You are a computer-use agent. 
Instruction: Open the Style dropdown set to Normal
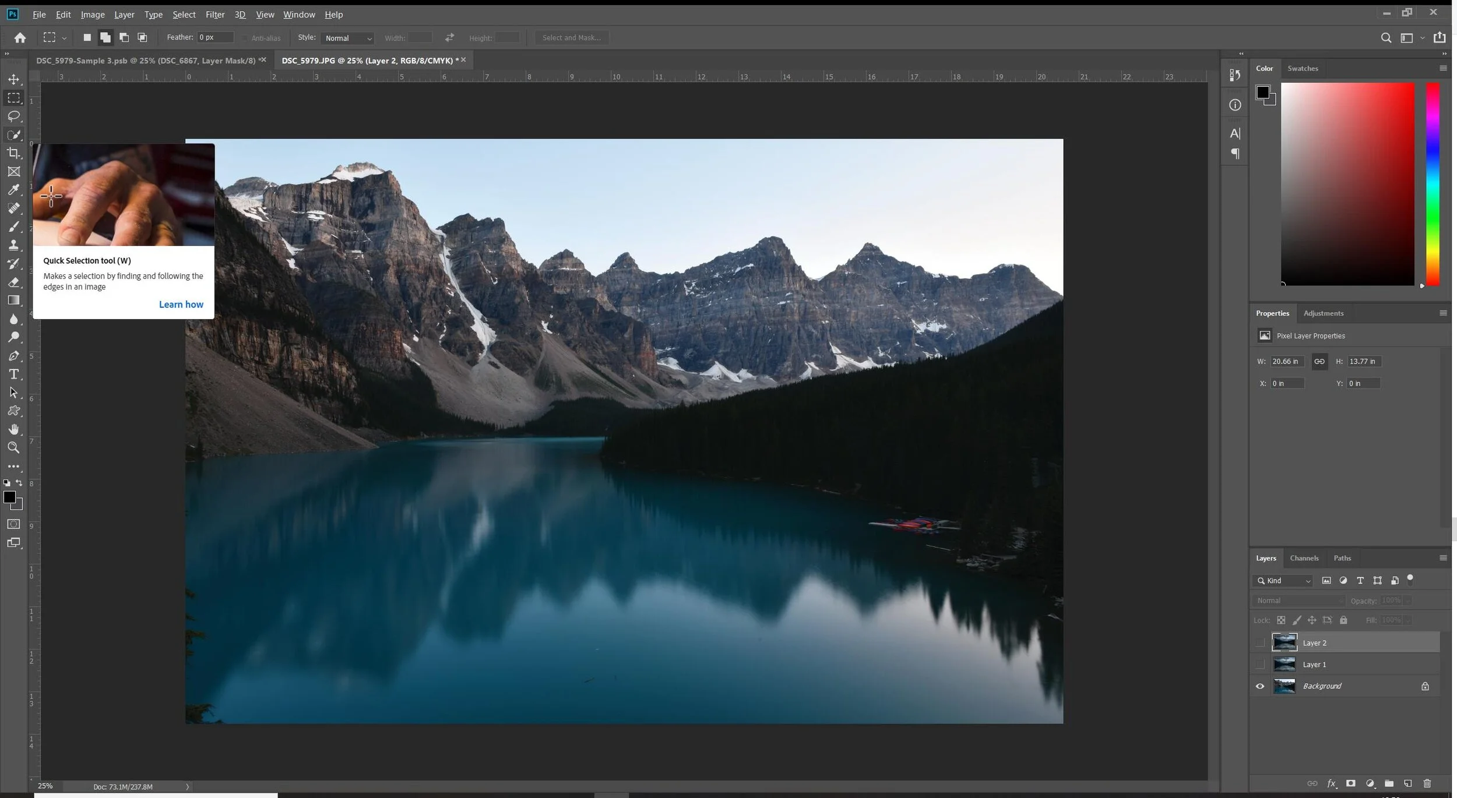point(348,38)
